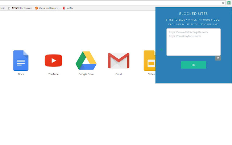Screen dimensions: 232x145
Task: Click inside the blocked sites text area
Action: pyautogui.click(x=193, y=42)
